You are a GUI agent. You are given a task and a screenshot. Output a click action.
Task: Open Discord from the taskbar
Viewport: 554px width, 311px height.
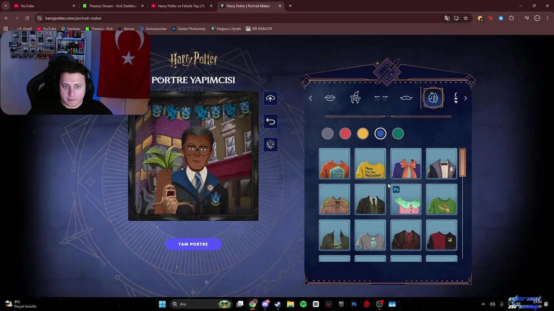(x=265, y=304)
